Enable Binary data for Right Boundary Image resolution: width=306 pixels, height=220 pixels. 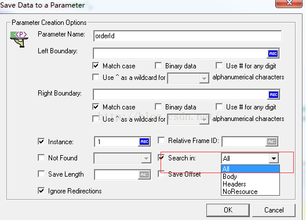(x=158, y=107)
